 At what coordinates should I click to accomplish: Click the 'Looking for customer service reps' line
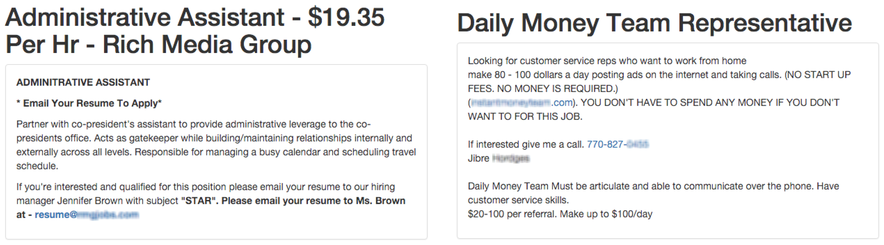tap(607, 61)
